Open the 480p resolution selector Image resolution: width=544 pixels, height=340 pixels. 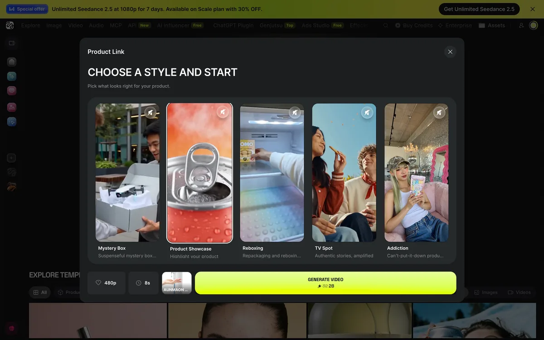point(107,283)
